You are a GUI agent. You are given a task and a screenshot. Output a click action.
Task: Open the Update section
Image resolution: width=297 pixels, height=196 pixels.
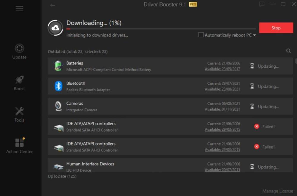19,51
